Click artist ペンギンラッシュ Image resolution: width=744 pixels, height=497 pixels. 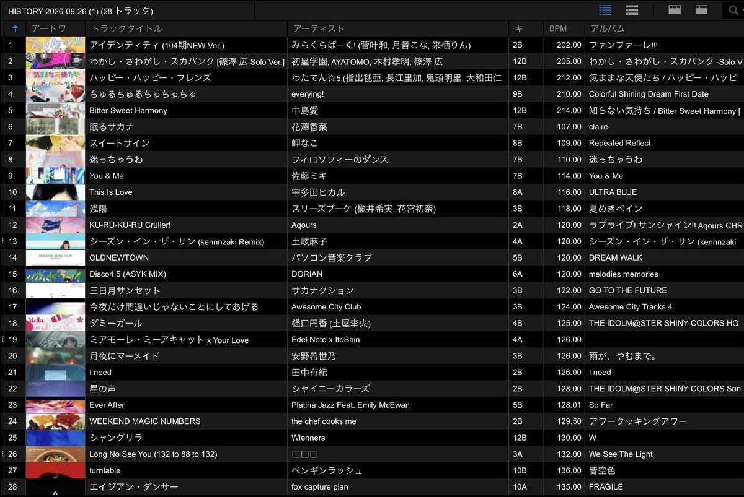coord(327,470)
